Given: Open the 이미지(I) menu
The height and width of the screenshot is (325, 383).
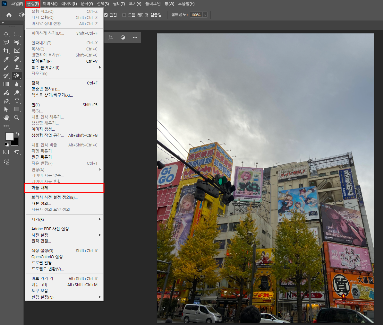Looking at the screenshot, I should [50, 4].
